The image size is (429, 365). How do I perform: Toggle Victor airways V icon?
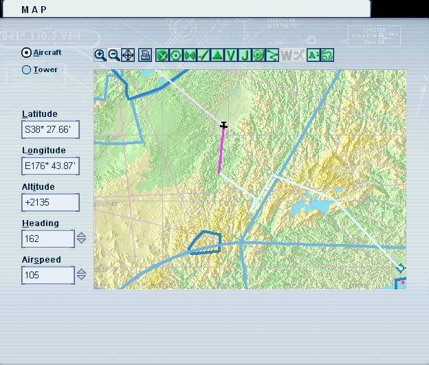tap(231, 56)
